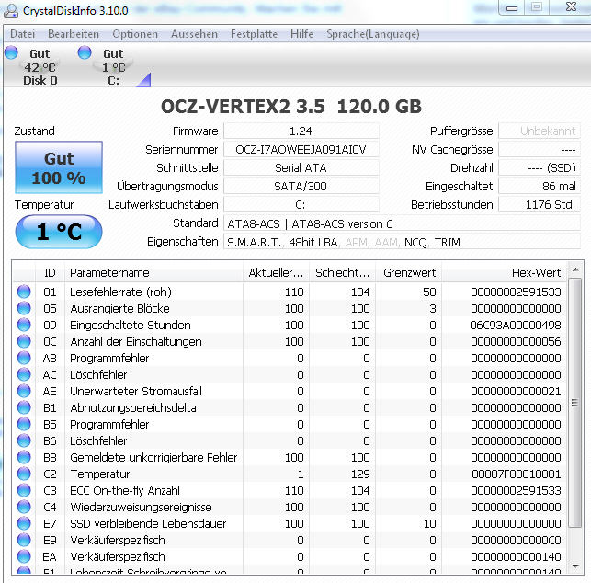Open the Optionen menu
This screenshot has width=591, height=583.
point(135,34)
